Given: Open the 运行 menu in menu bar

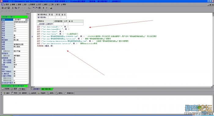Looking at the screenshot, I should 39,5.
